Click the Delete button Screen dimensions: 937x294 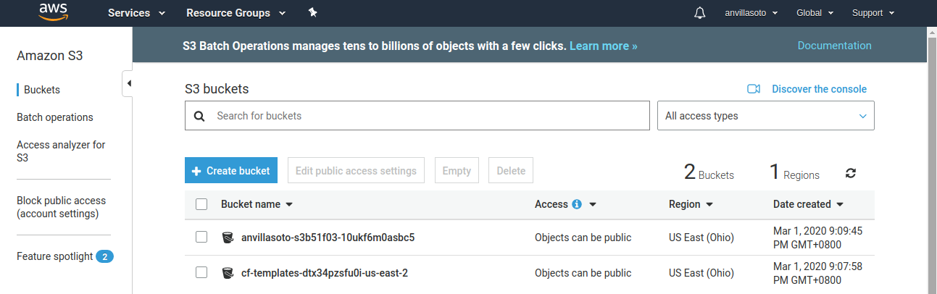(x=511, y=171)
